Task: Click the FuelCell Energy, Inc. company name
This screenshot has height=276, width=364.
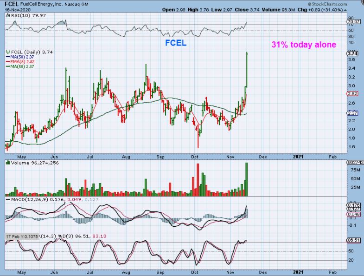Action: pyautogui.click(x=41, y=4)
